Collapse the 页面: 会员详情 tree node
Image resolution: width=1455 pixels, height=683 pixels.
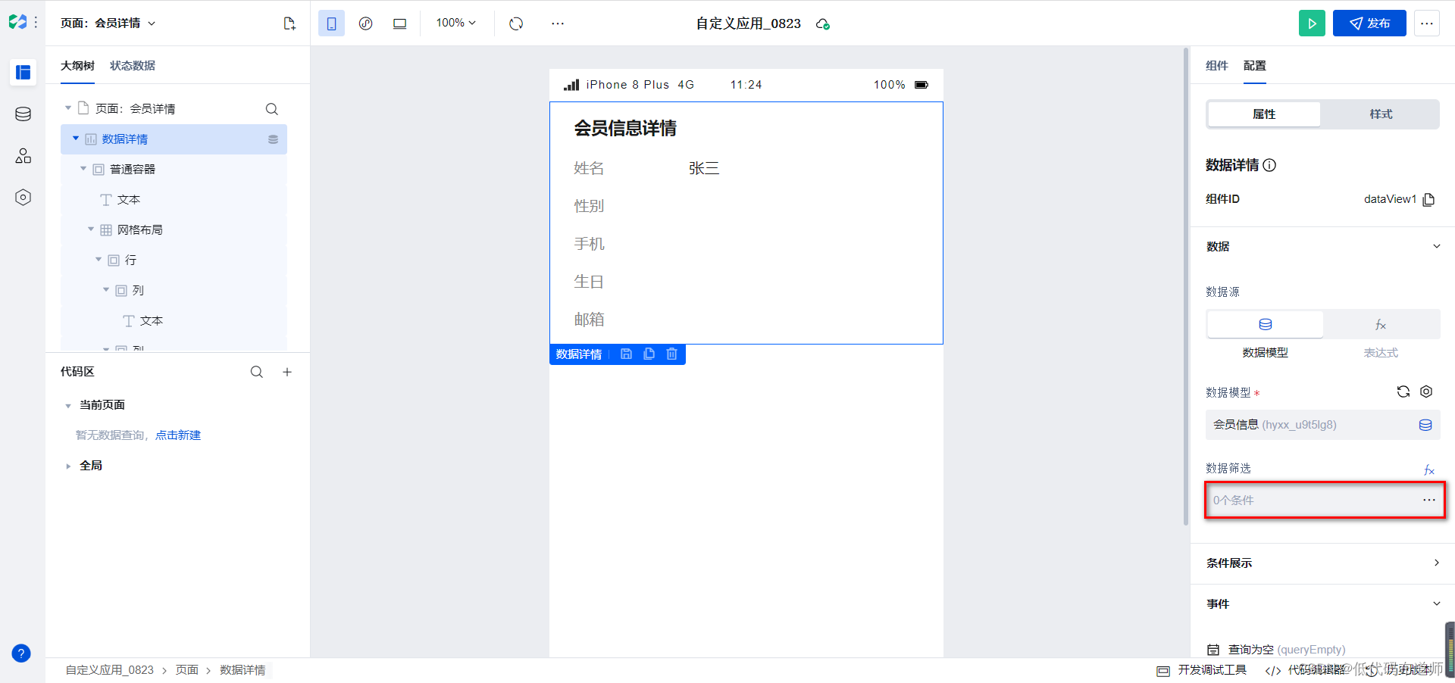pyautogui.click(x=68, y=108)
